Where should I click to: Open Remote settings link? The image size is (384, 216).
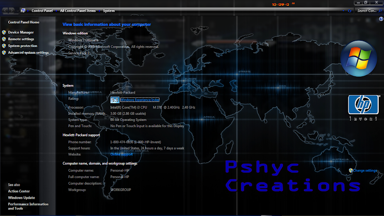[21, 39]
